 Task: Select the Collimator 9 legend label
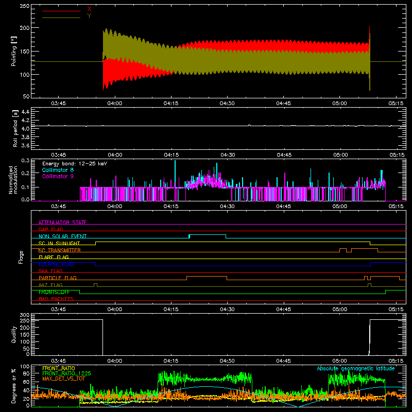click(x=58, y=176)
